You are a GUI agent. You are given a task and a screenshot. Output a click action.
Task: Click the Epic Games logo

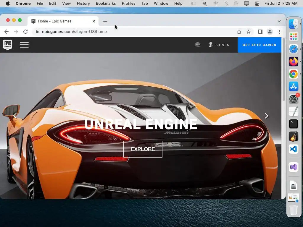pos(8,45)
